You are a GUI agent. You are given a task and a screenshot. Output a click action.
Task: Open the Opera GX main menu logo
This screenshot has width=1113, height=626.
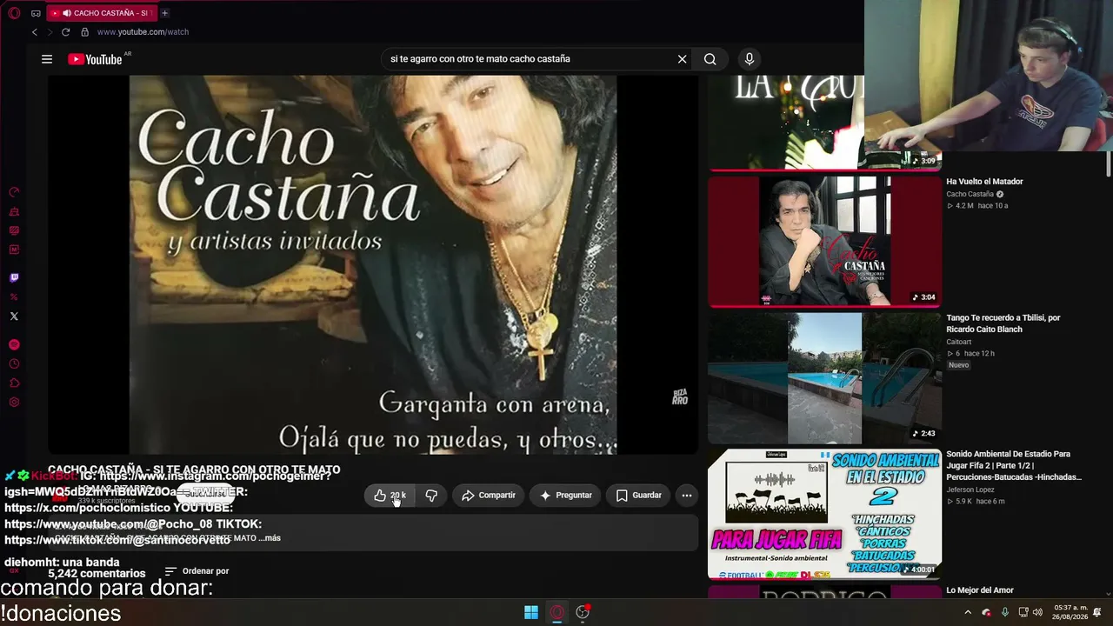coord(14,13)
